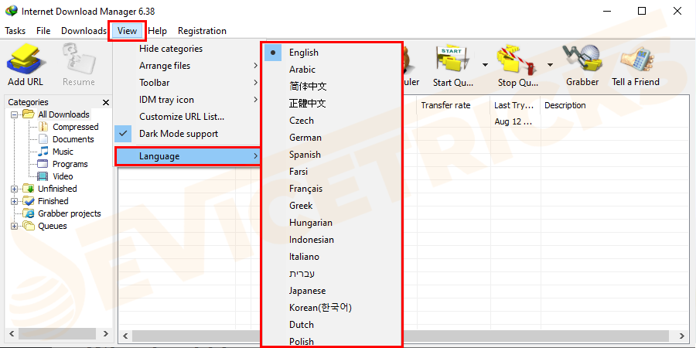Open the Grabber tool
The image size is (696, 348).
[582, 59]
